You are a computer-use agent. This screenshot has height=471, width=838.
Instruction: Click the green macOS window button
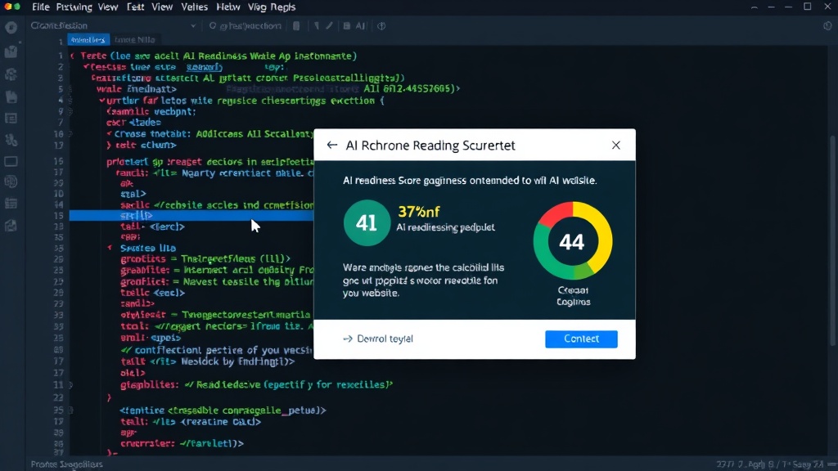click(17, 7)
